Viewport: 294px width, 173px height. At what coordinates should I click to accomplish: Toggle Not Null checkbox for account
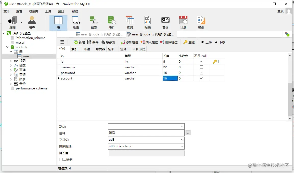tap(201, 78)
